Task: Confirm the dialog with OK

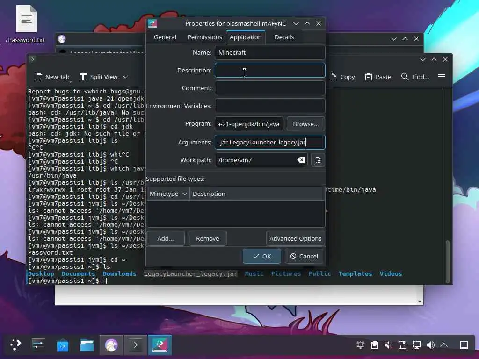Action: pos(262,256)
